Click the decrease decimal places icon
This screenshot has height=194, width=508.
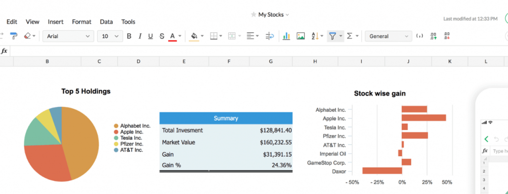pyautogui.click(x=446, y=36)
